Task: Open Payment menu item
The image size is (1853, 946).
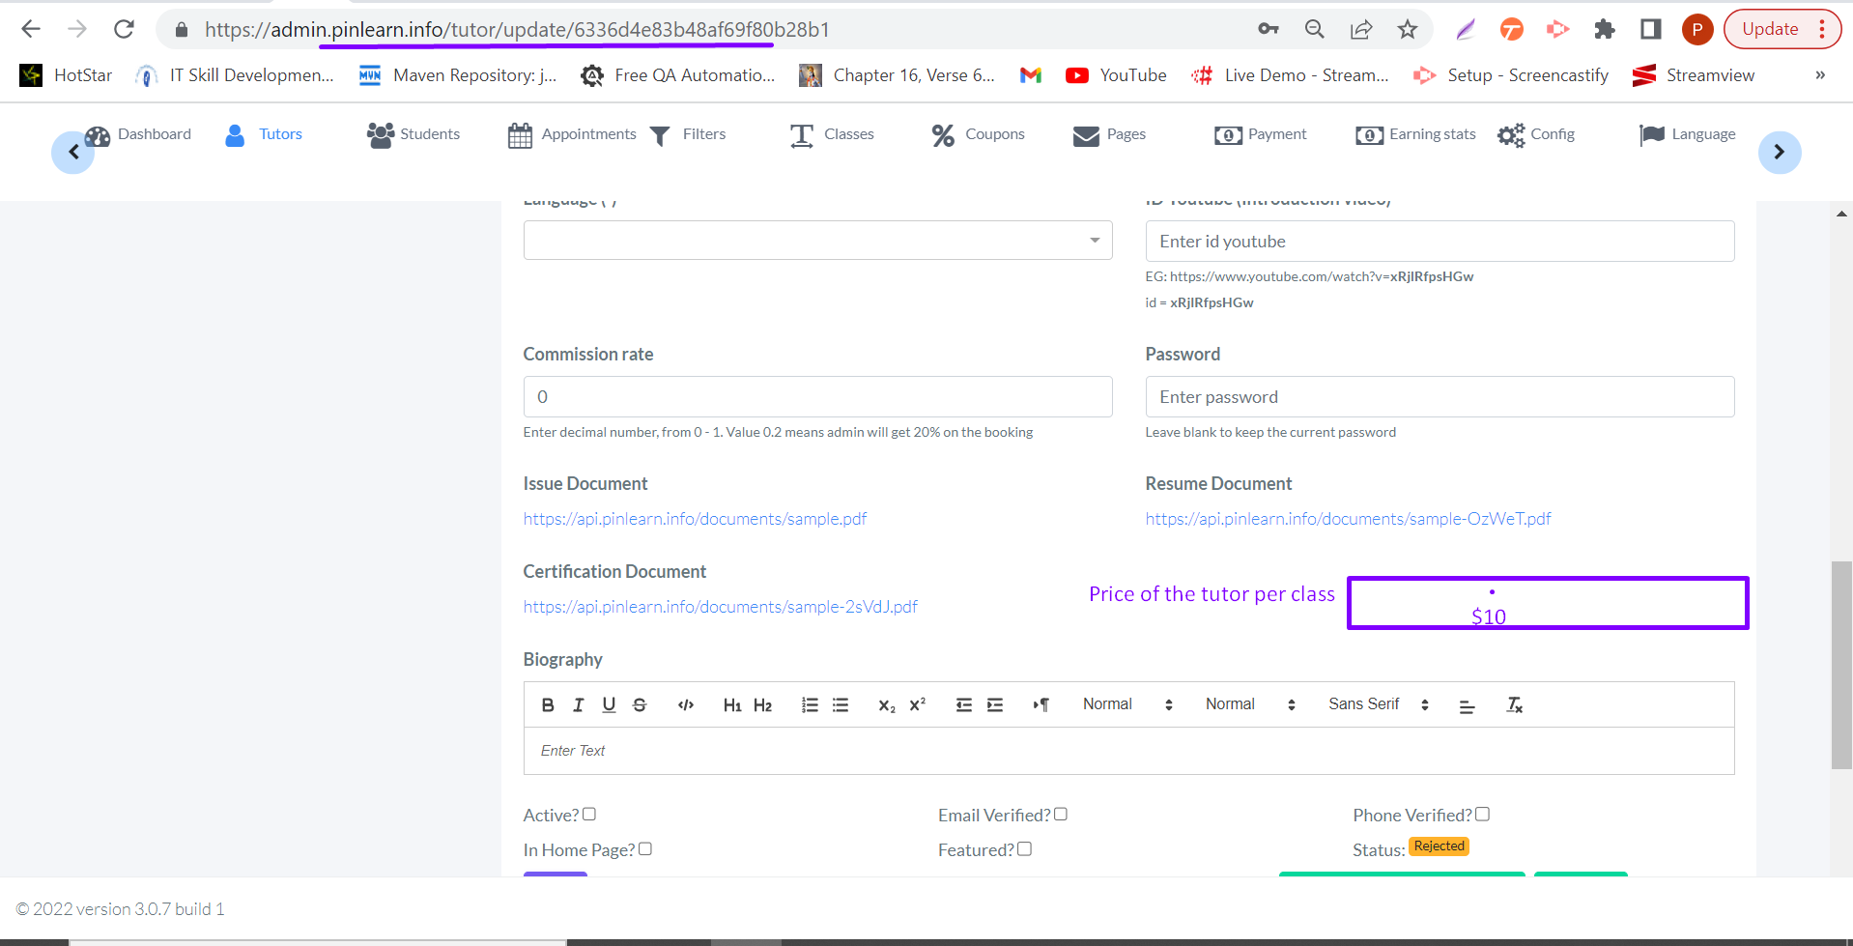Action: tap(1260, 135)
